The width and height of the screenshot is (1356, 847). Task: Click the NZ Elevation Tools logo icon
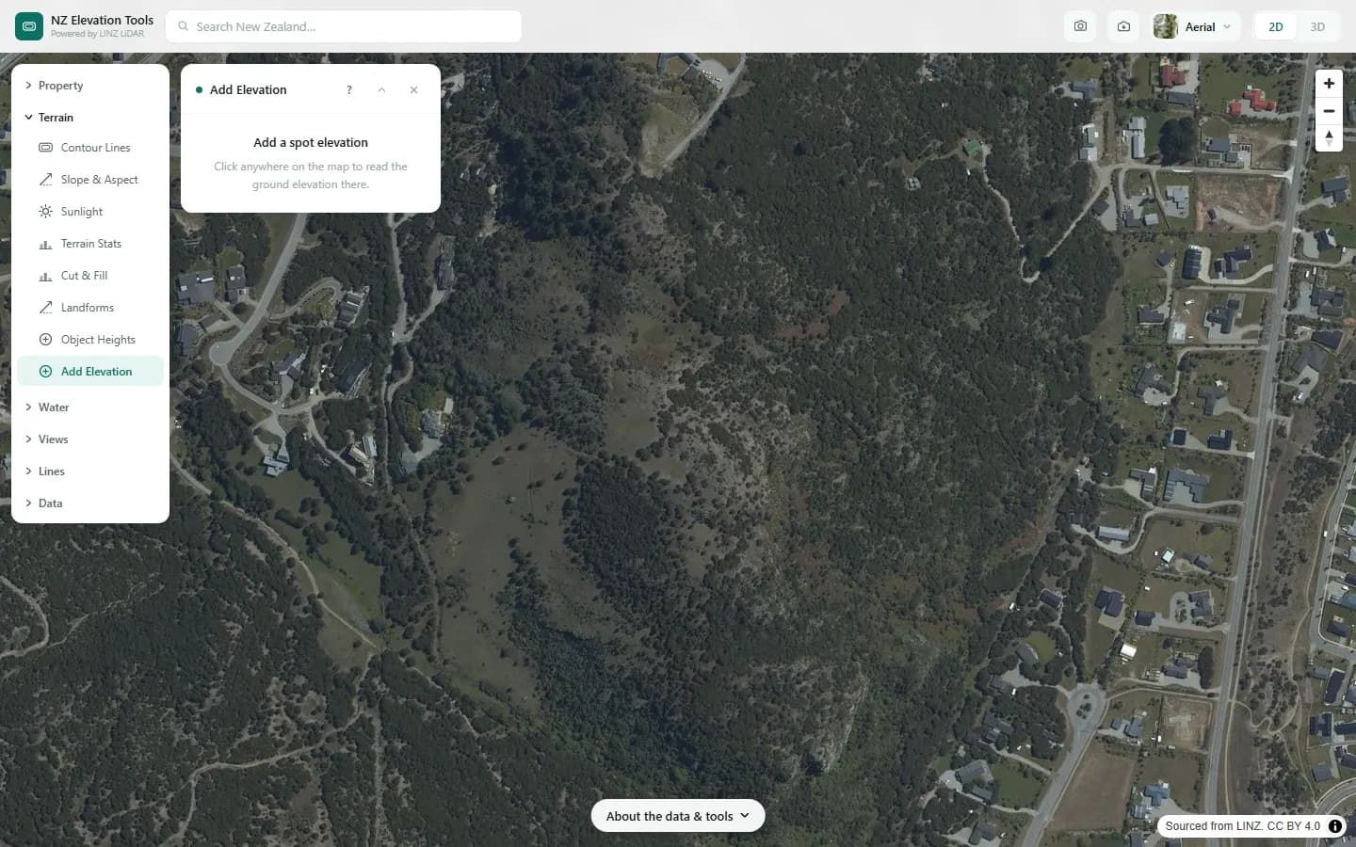coord(29,26)
